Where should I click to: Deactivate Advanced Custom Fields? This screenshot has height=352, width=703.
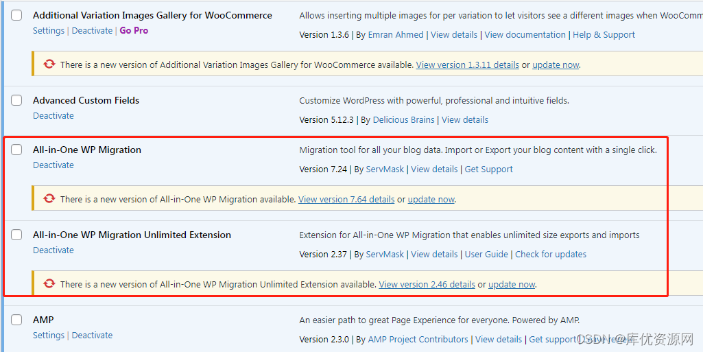coord(53,115)
